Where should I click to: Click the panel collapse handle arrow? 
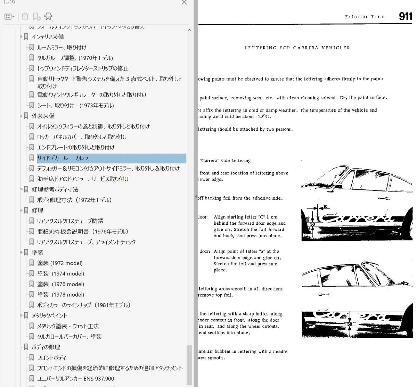point(196,197)
